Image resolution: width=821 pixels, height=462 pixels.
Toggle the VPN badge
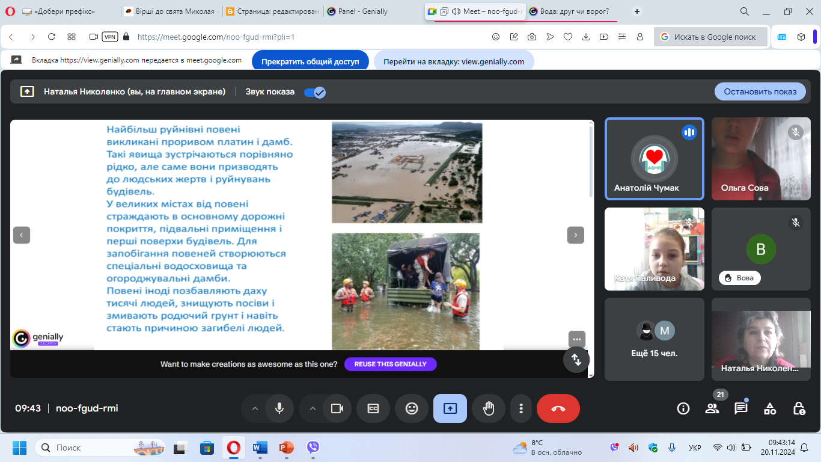tap(110, 37)
